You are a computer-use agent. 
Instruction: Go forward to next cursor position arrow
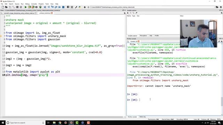88,7
